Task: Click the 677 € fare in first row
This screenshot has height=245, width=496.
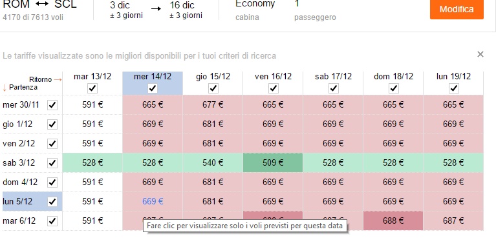Action: tap(213, 104)
